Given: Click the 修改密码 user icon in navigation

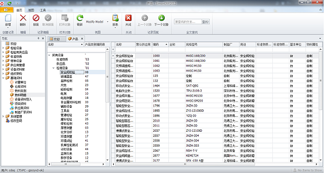Looking at the screenshot, I should (x=8, y=121).
